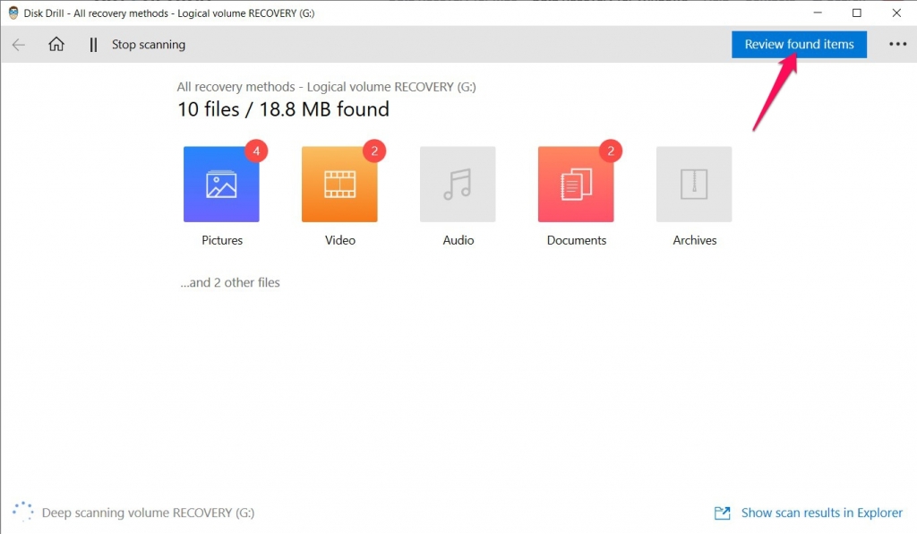Click the 10 files / 18.8 MB found heading
This screenshot has height=534, width=917.
click(282, 108)
